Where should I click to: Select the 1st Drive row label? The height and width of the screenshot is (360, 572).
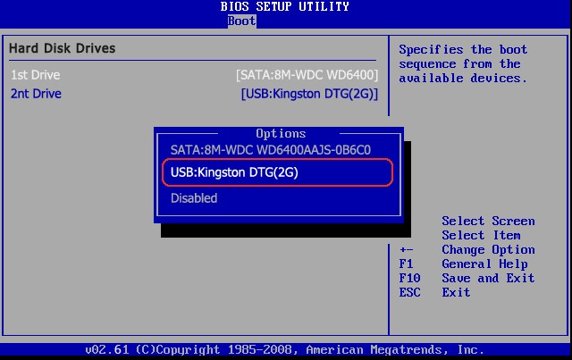tap(36, 75)
